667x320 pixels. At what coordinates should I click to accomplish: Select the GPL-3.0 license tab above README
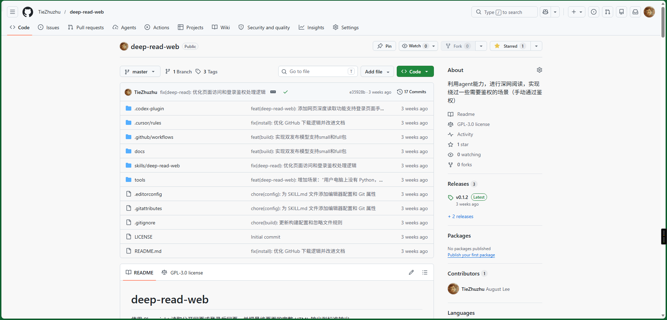click(x=182, y=272)
